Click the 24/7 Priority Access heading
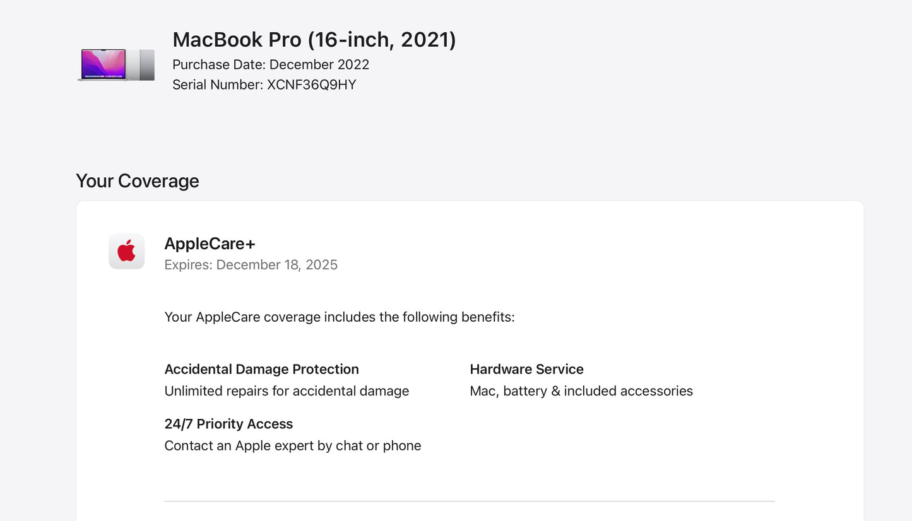Viewport: 912px width, 521px height. 228,424
